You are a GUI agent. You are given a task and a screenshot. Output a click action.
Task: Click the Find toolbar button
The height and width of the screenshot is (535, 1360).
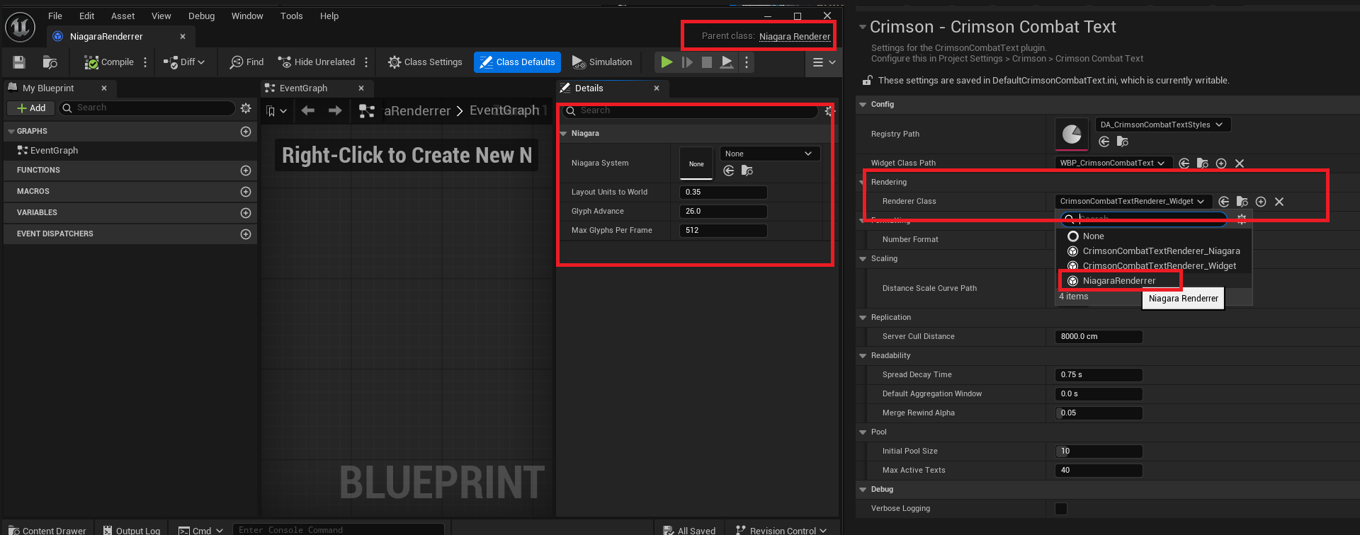click(246, 62)
